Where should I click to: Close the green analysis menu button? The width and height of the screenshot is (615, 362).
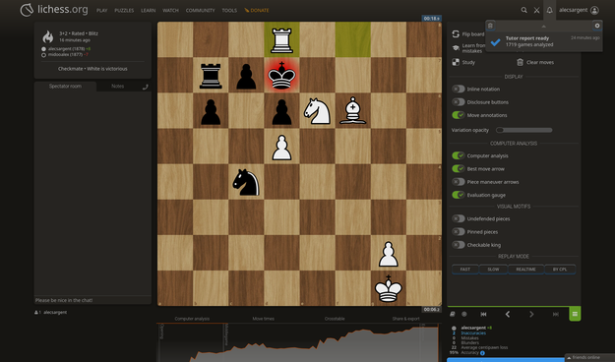click(575, 314)
